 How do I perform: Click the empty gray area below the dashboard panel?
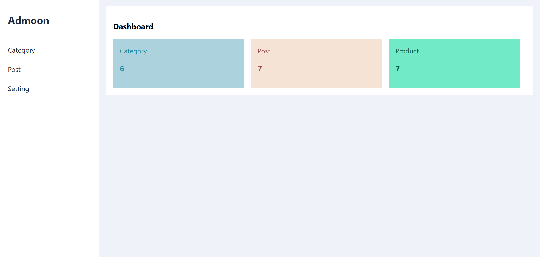(319, 175)
